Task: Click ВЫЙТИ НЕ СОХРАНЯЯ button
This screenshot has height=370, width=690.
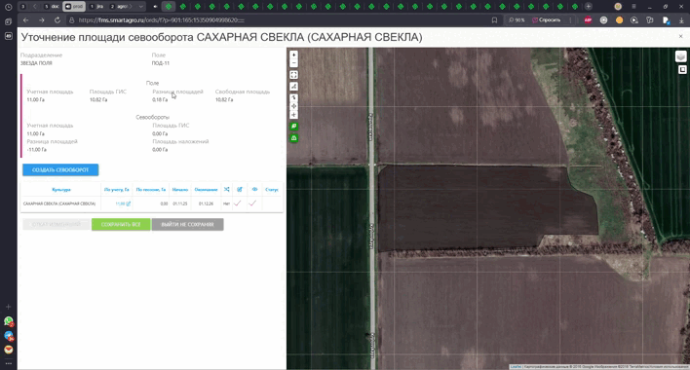Action: (187, 225)
